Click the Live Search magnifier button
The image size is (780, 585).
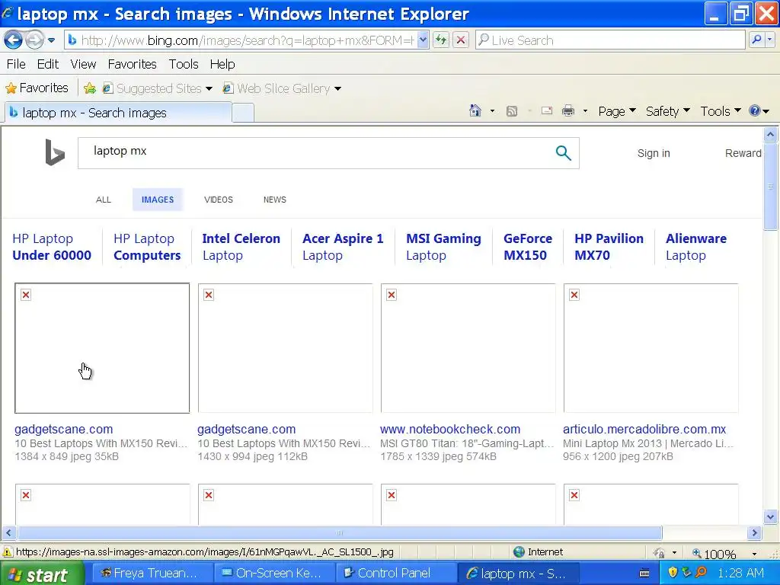pos(756,40)
